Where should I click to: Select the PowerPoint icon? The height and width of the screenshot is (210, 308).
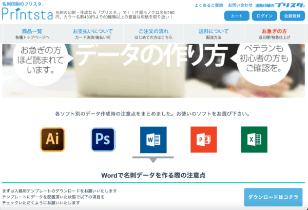(204, 139)
